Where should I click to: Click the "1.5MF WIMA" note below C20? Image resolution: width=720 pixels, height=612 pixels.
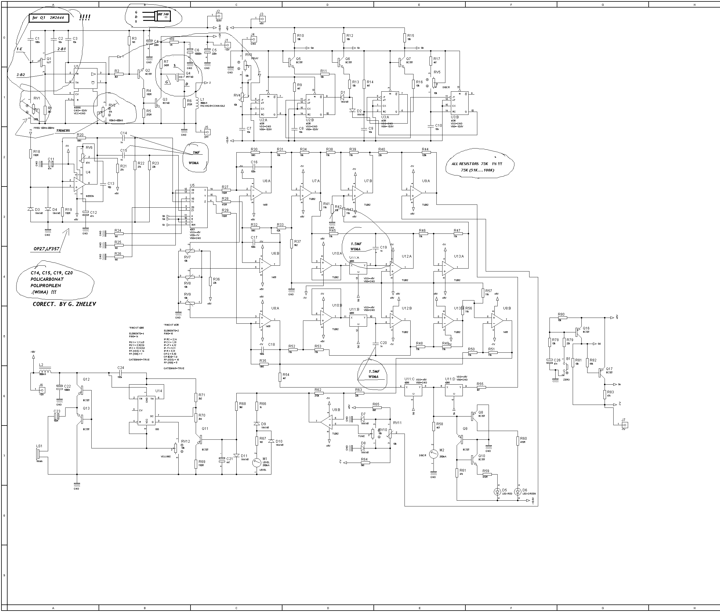point(373,374)
